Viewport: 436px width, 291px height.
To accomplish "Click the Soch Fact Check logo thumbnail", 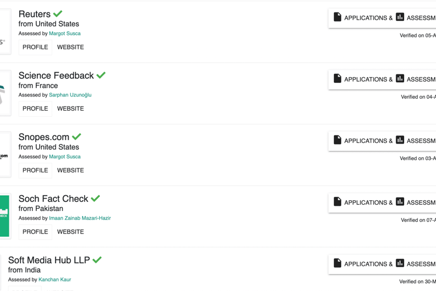I will (5, 216).
